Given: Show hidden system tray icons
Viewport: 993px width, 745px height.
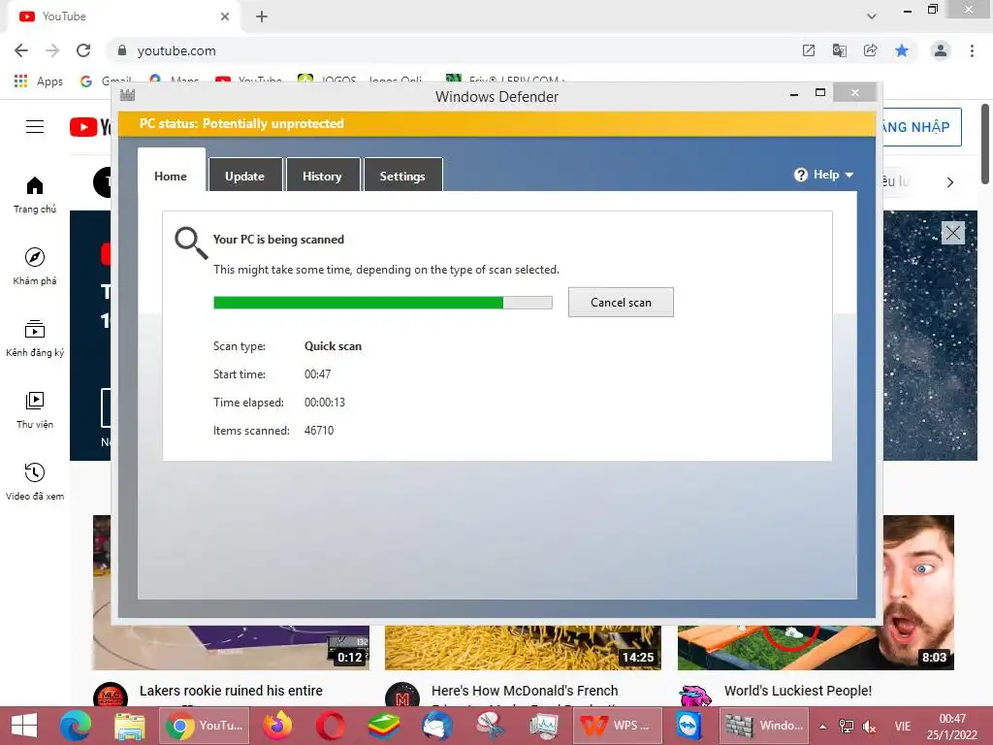Looking at the screenshot, I should (x=822, y=727).
